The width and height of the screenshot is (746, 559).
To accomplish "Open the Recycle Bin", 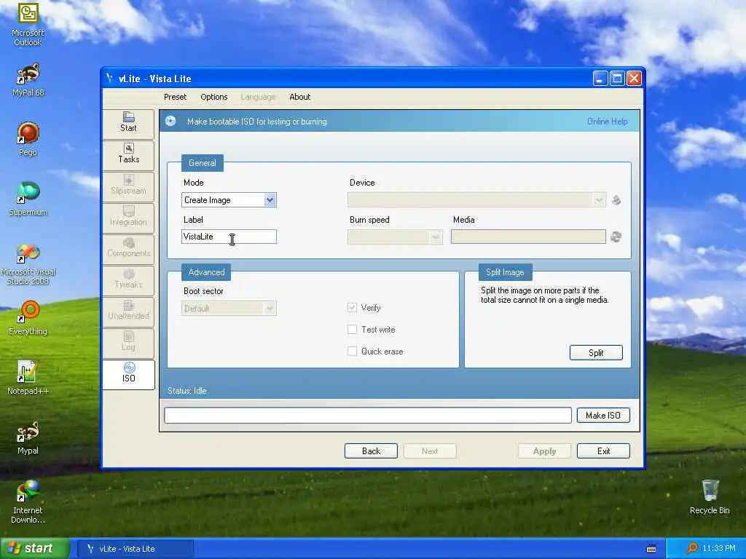I will [710, 497].
